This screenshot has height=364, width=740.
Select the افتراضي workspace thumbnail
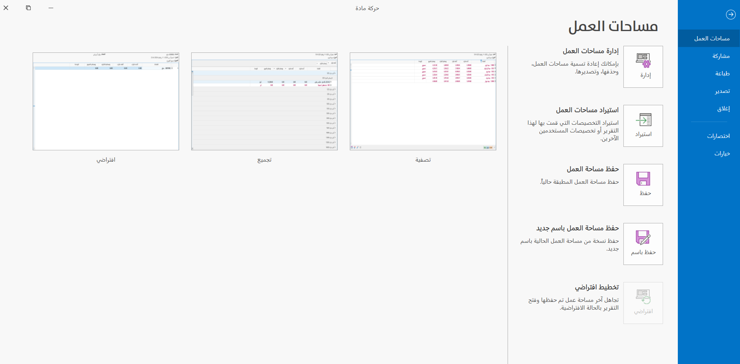(x=106, y=101)
